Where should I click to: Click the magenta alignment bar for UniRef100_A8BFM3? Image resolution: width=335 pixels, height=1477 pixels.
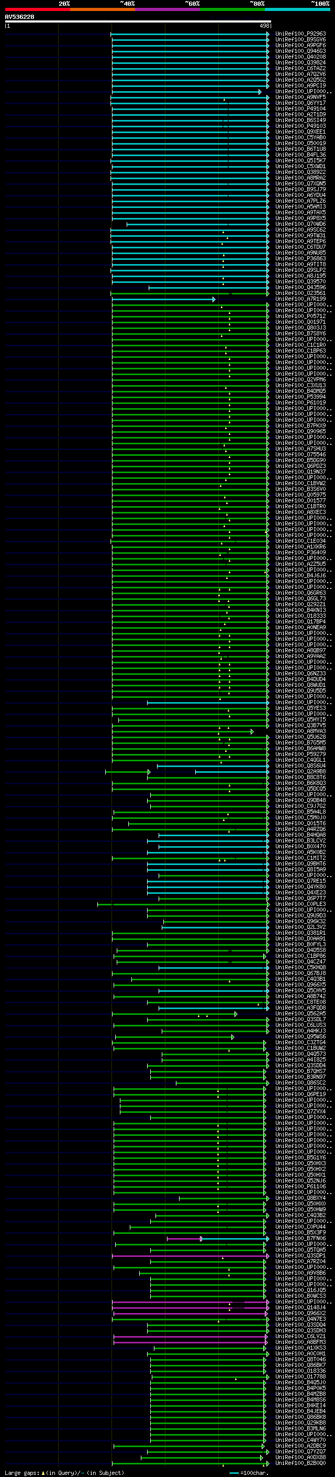(191, 1342)
